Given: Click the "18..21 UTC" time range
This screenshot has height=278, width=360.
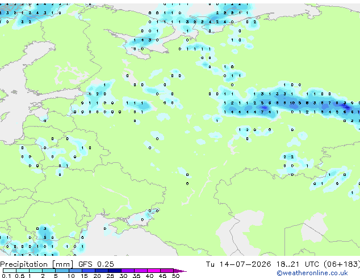Looking at the screenshot, I should point(298,264).
